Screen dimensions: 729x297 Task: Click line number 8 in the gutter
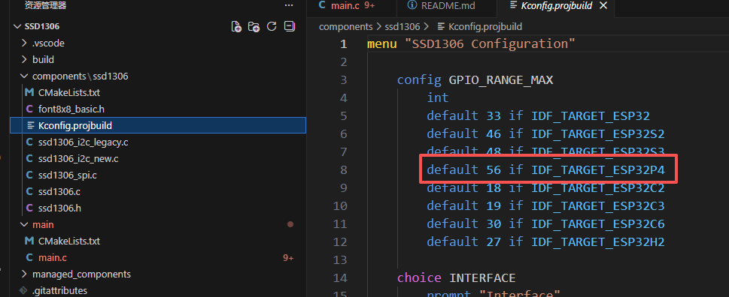click(x=343, y=170)
